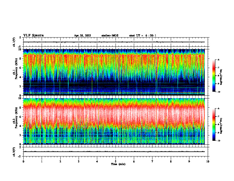Click the ch.1(V) axis label

pos(14,42)
